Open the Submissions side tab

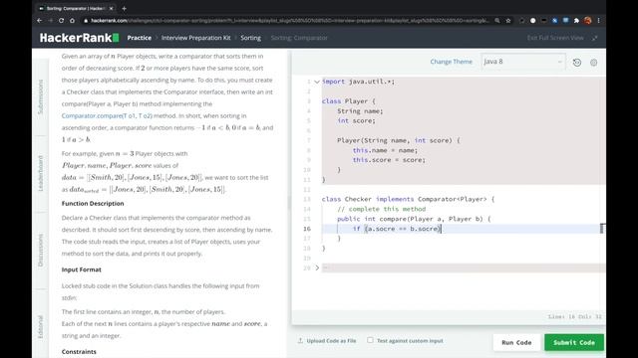pyautogui.click(x=40, y=96)
